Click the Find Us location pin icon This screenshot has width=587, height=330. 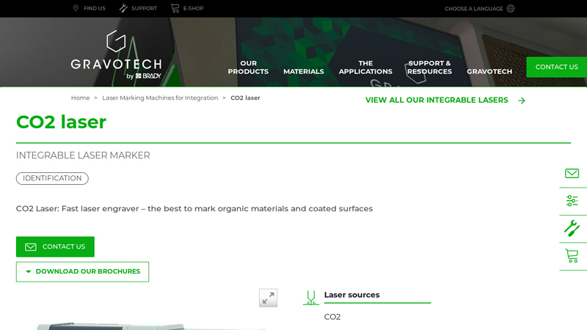click(x=76, y=8)
